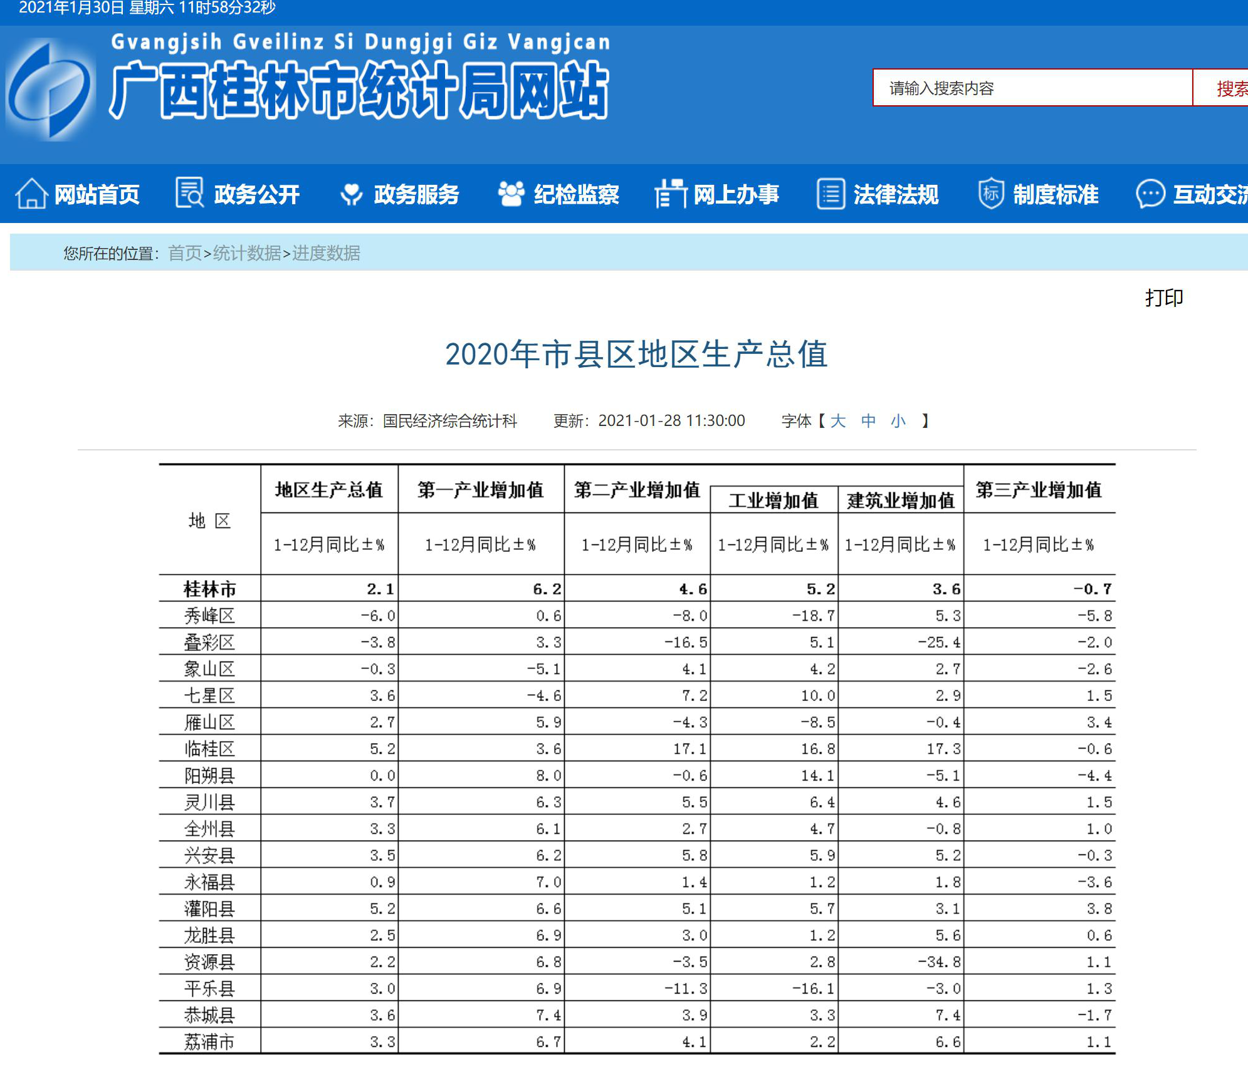This screenshot has height=1085, width=1248.
Task: Click the shield icon beside 制度标准
Action: click(991, 194)
